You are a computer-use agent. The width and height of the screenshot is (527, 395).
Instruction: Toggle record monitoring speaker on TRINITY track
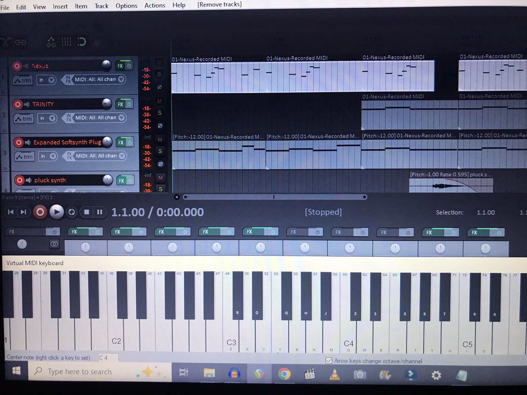tap(27, 104)
